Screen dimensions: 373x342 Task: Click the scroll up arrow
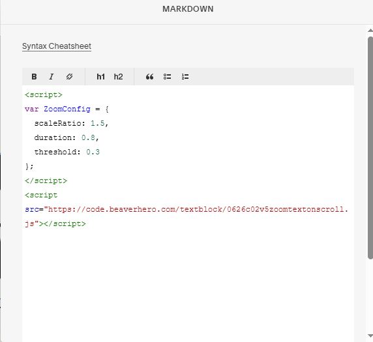coord(370,31)
